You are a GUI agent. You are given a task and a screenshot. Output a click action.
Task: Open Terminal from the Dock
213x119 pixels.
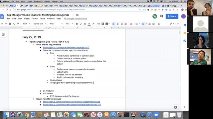point(126,115)
